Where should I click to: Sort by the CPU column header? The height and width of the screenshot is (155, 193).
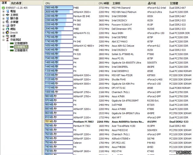[70, 3]
